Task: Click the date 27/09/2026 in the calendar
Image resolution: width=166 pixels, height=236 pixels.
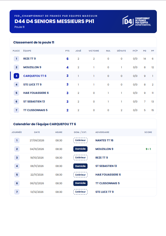Action: (x=37, y=140)
